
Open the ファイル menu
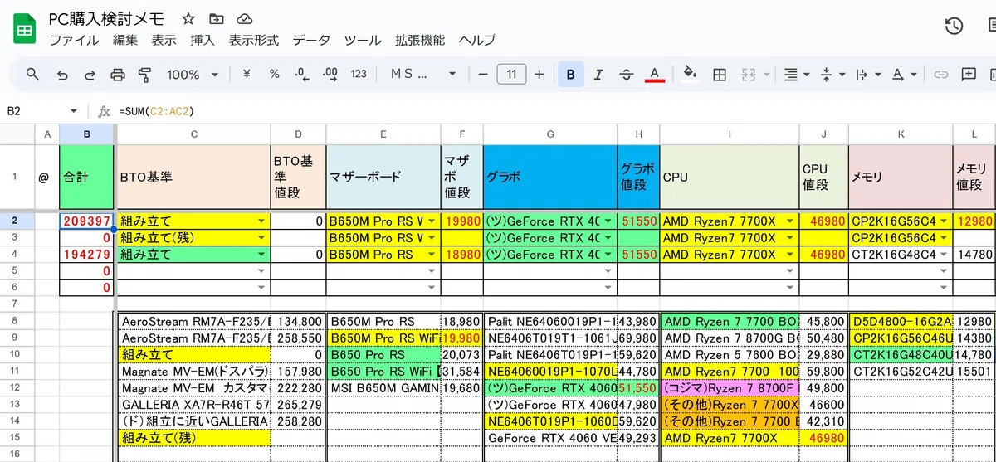point(74,40)
